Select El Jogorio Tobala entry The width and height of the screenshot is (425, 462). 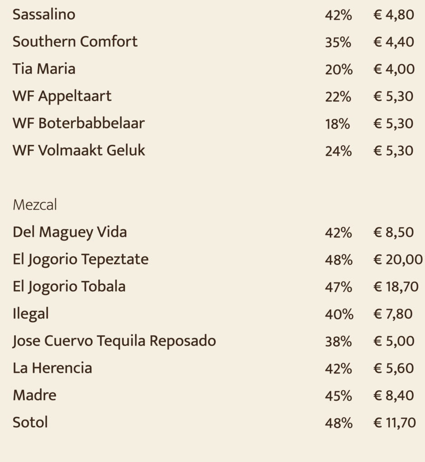tap(69, 287)
